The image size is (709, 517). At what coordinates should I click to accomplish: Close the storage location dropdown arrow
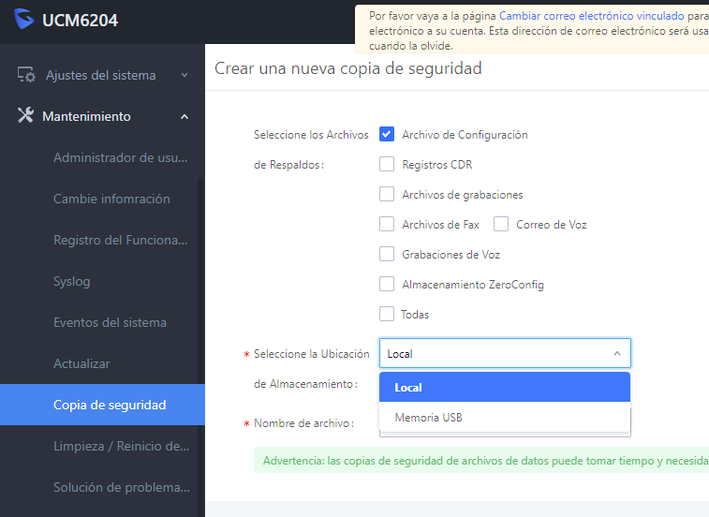pyautogui.click(x=617, y=353)
